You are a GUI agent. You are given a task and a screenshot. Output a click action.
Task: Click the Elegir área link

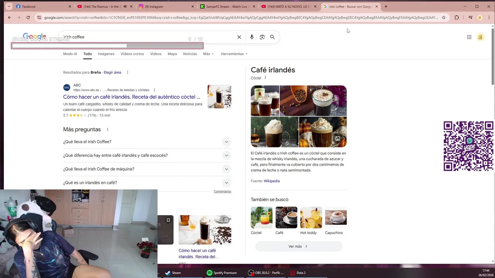pyautogui.click(x=113, y=72)
